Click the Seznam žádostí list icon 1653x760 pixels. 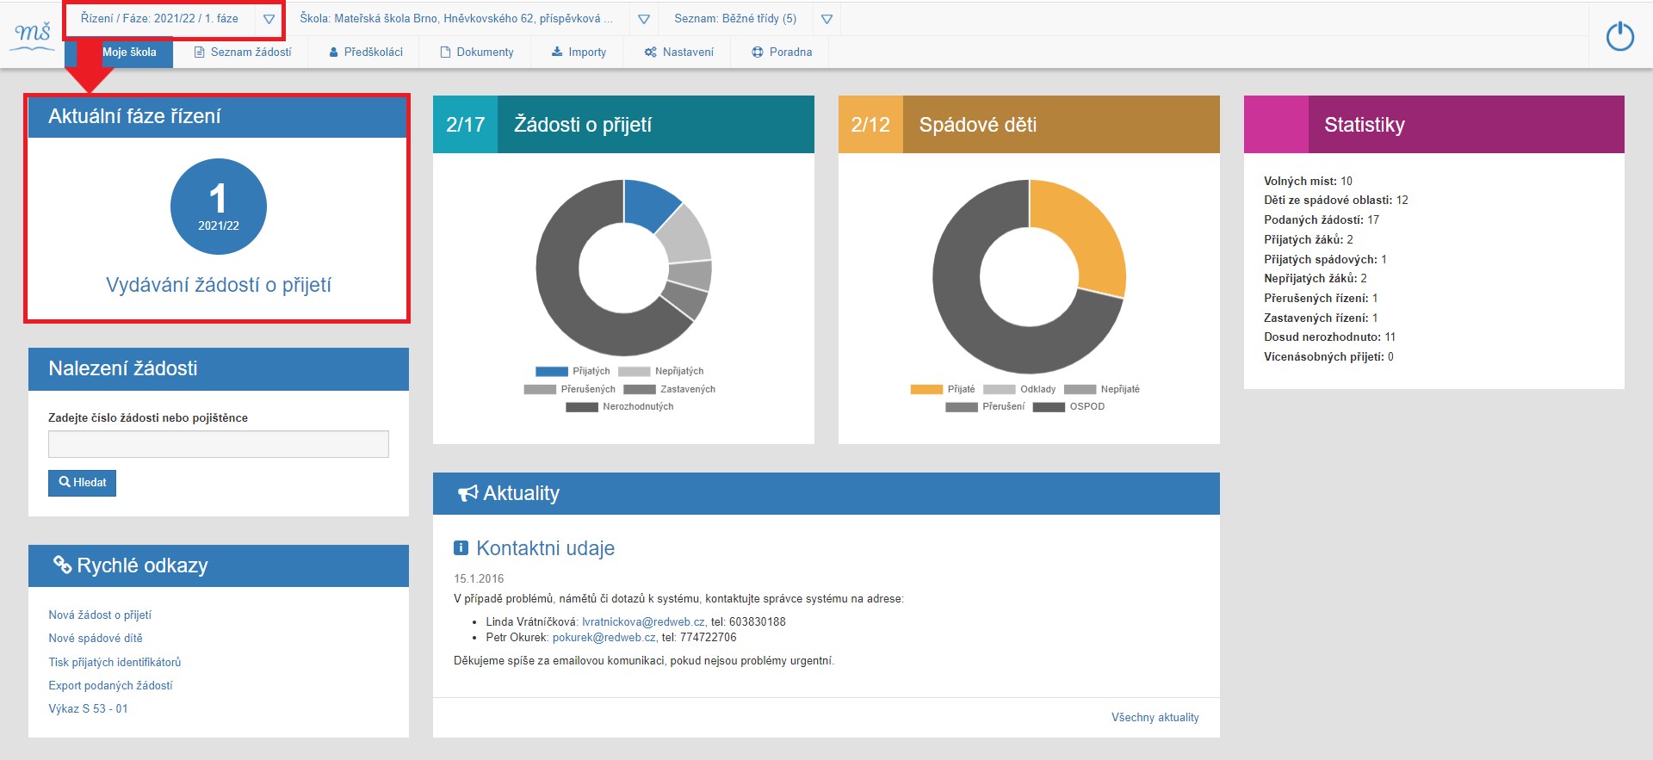click(199, 53)
